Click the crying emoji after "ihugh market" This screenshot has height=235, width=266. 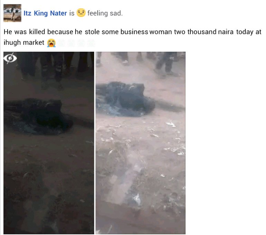(51, 43)
